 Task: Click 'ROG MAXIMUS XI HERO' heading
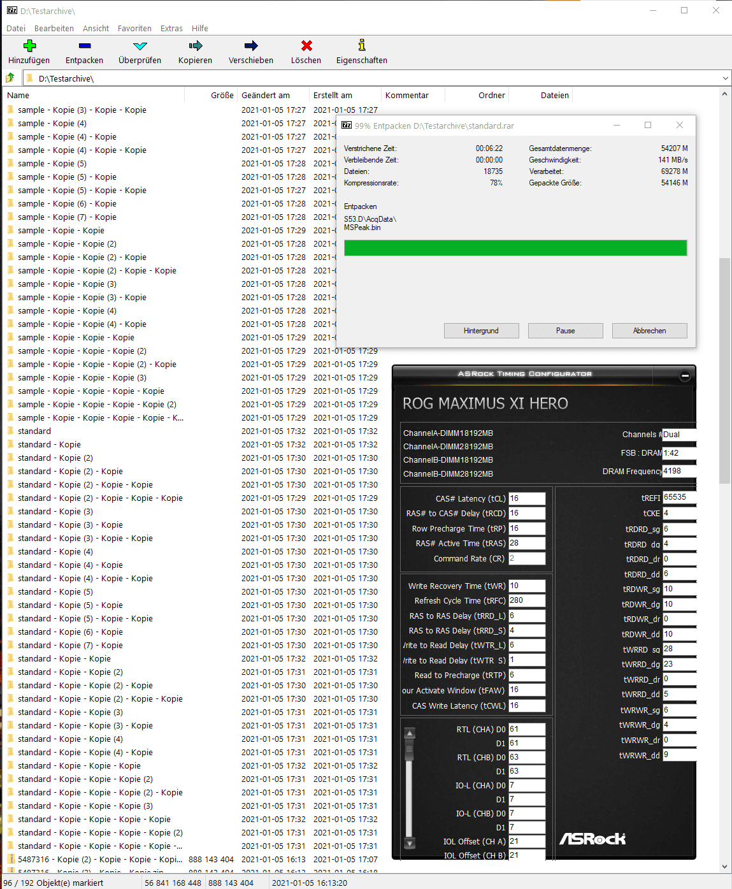click(485, 403)
